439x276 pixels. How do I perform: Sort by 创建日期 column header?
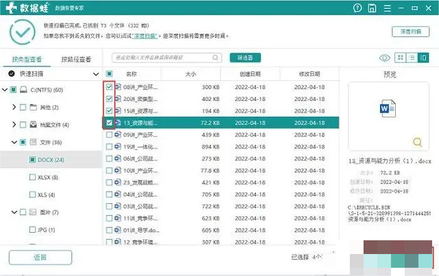[x=250, y=74]
